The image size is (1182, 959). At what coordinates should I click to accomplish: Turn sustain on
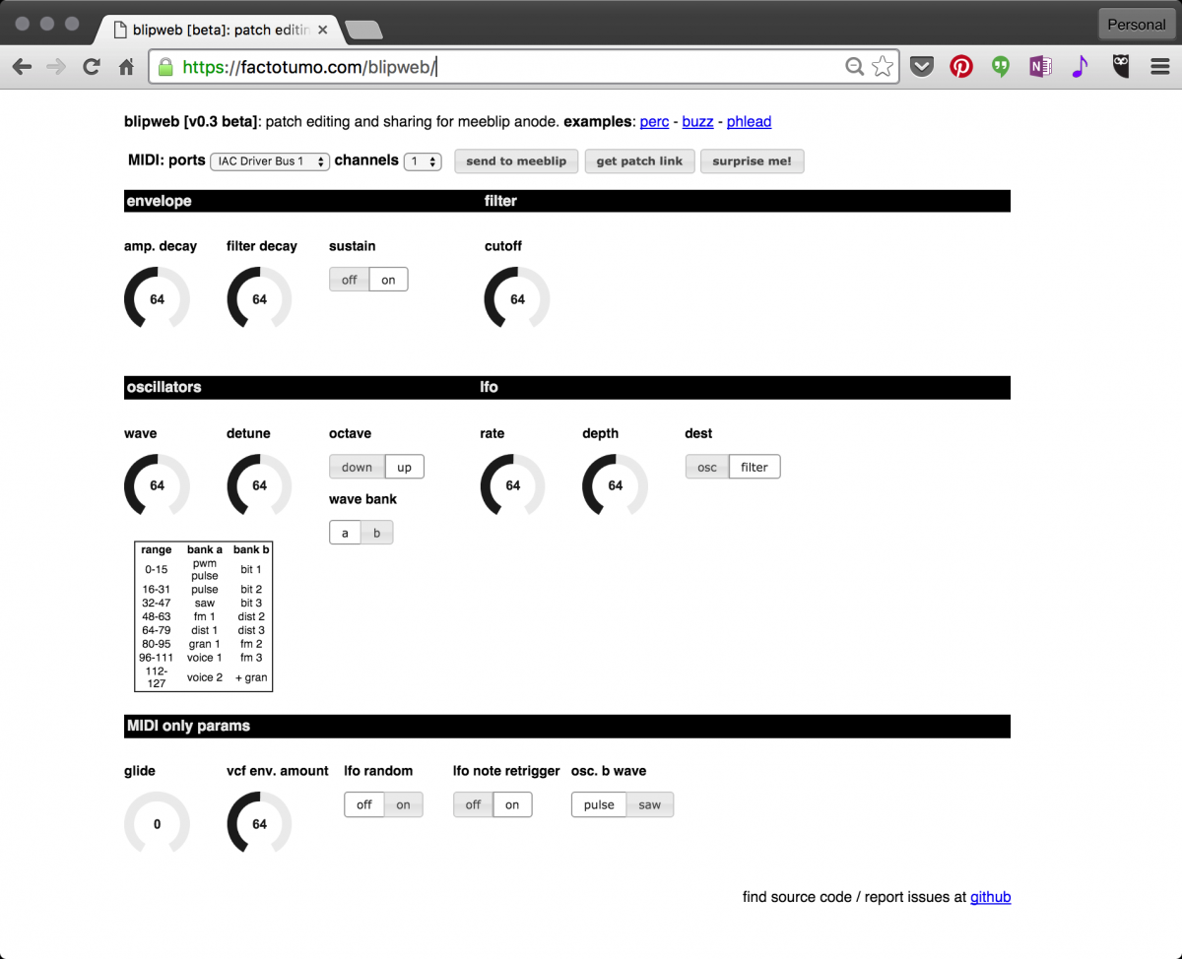(x=388, y=280)
